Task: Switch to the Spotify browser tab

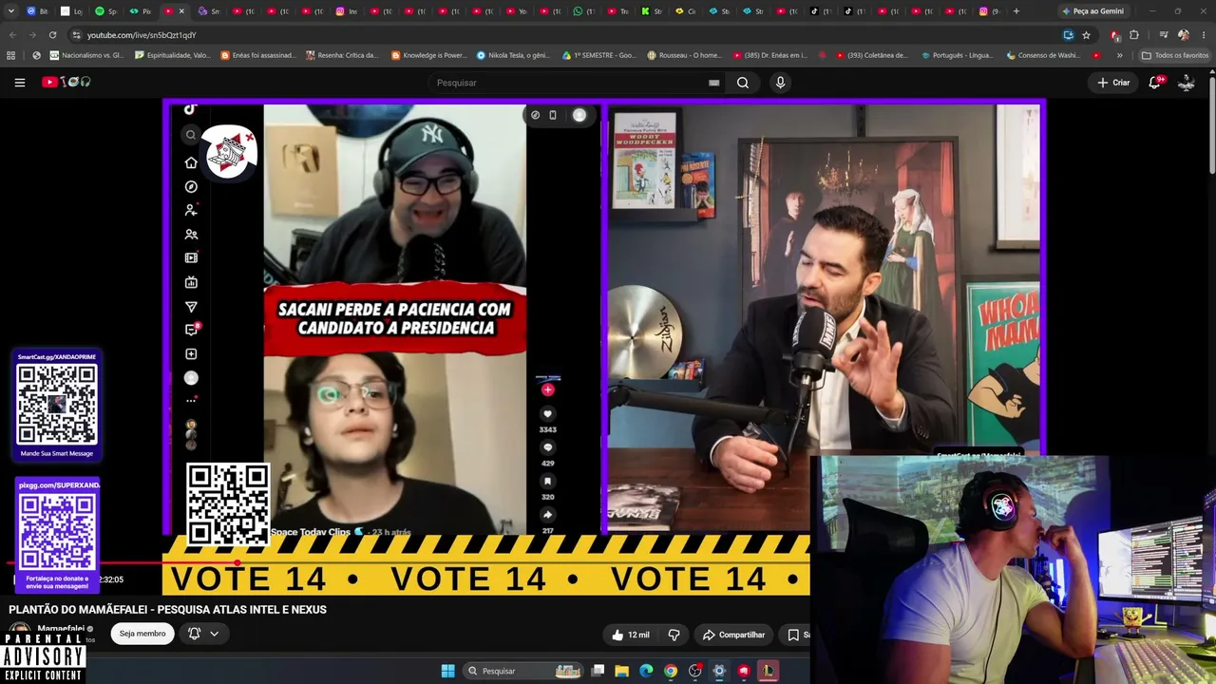Action: tap(105, 11)
